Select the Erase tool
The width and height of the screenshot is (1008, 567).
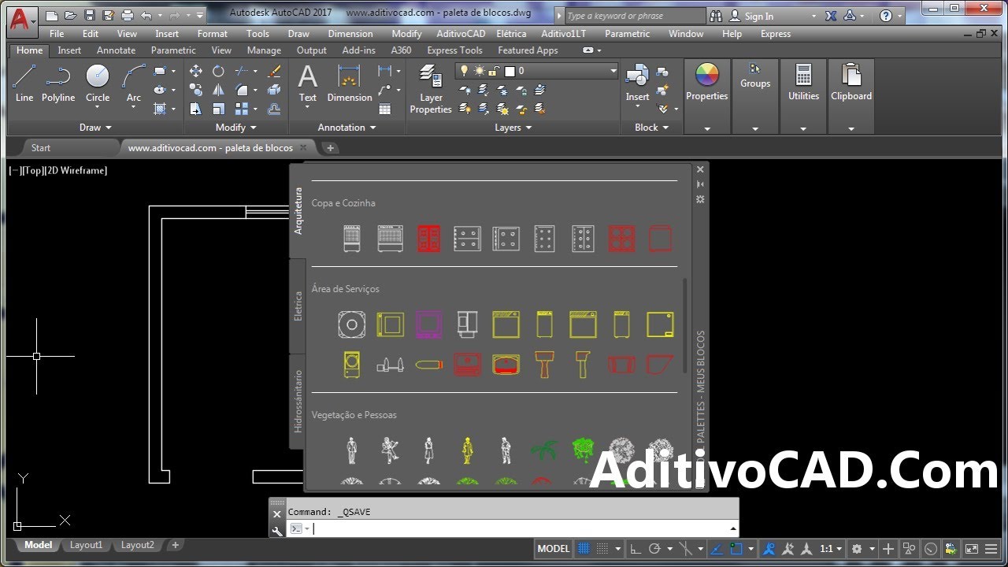click(274, 71)
